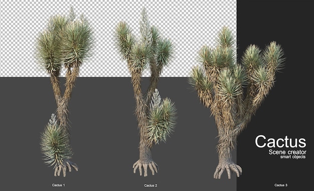Click the 'smart objects' text
Image resolution: width=314 pixels, height=191 pixels.
point(293,157)
